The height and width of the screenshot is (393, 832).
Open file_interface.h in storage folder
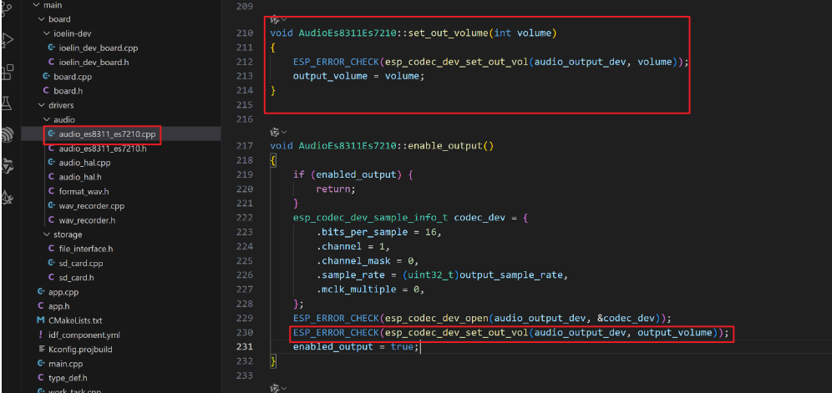pos(86,249)
